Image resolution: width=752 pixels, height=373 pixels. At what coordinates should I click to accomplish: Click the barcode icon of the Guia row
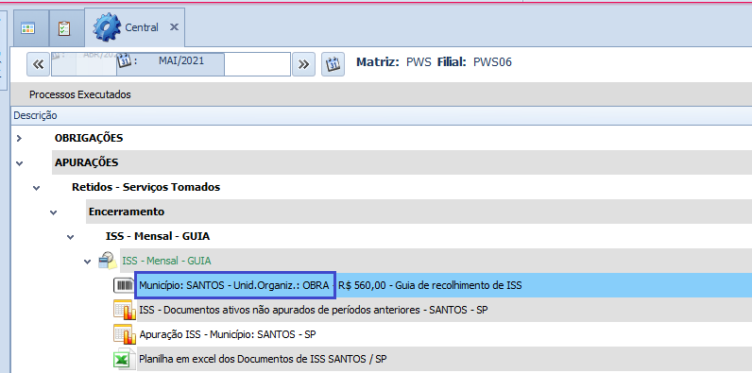point(124,285)
